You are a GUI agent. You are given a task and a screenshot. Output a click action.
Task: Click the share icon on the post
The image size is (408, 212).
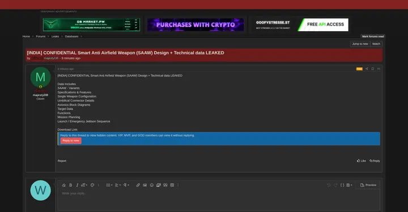(367, 69)
